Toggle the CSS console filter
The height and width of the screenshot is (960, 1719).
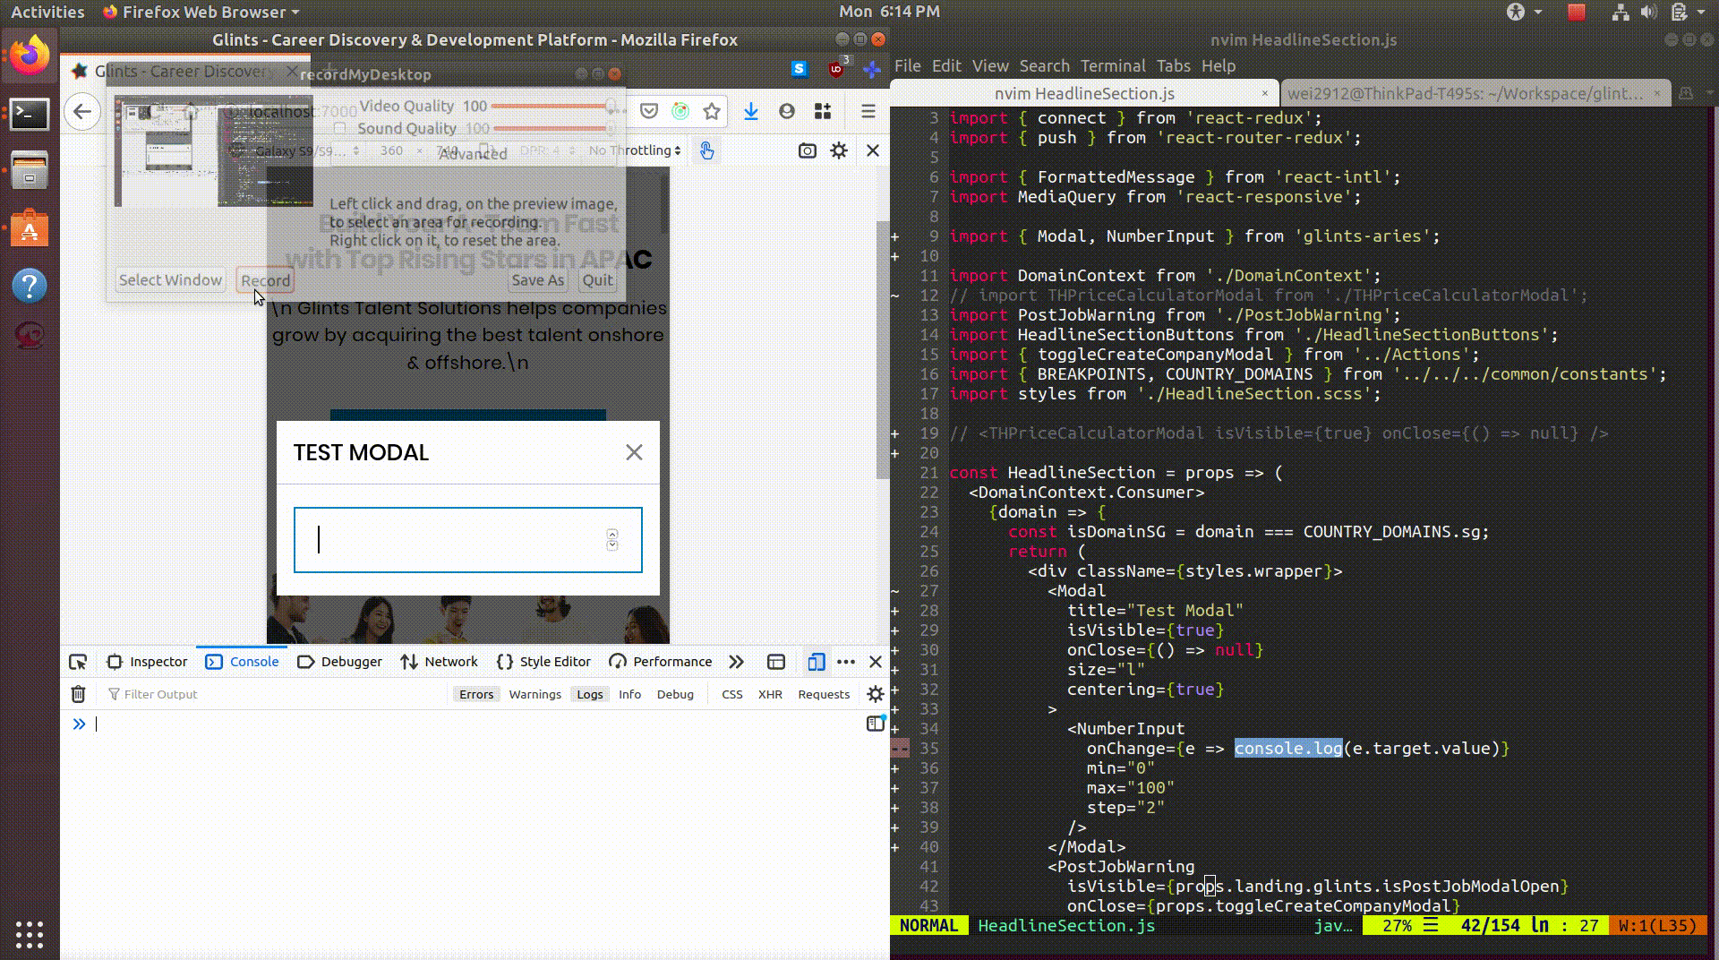point(732,694)
